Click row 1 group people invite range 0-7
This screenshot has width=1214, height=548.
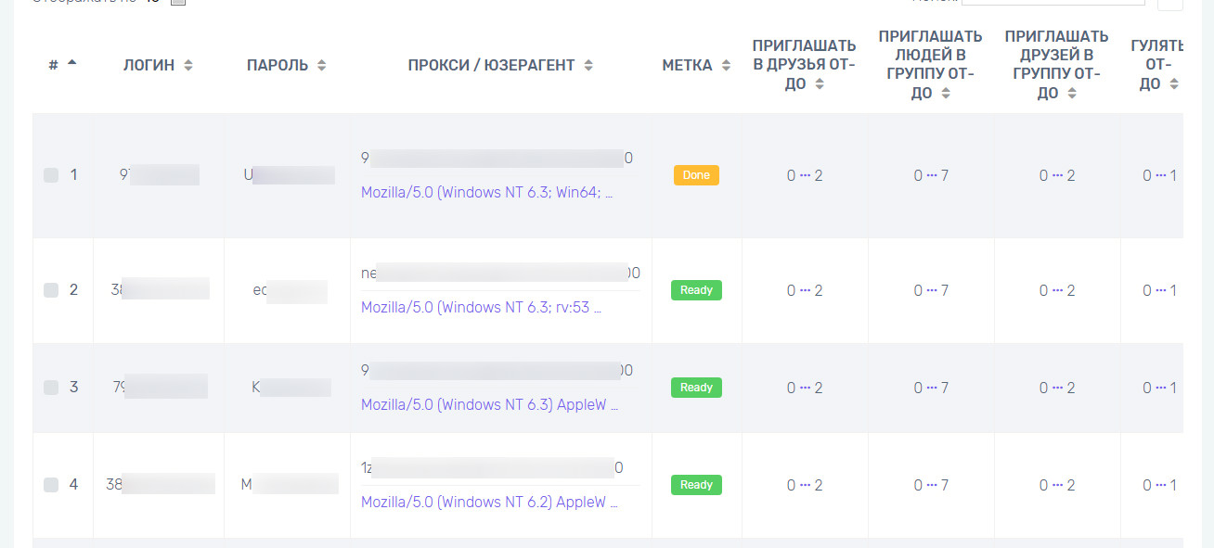pos(931,175)
